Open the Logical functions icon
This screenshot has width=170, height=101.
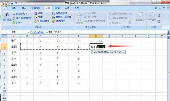click(x=36, y=13)
